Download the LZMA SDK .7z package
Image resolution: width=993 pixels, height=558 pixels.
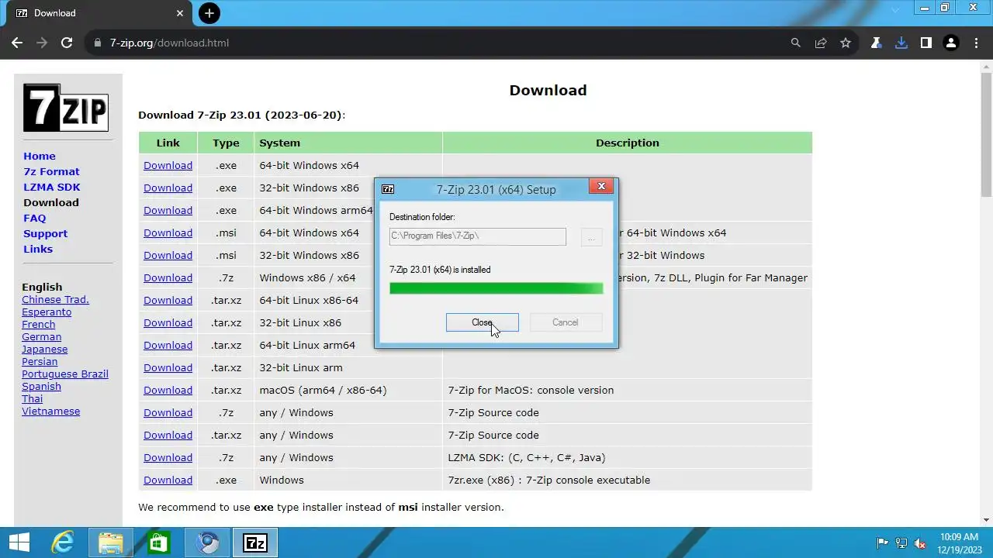pos(168,457)
